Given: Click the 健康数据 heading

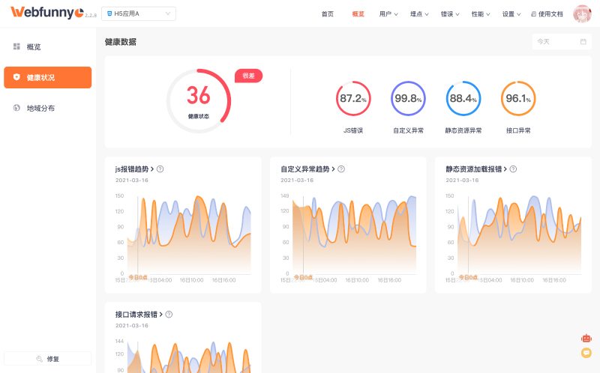Looking at the screenshot, I should tap(121, 42).
